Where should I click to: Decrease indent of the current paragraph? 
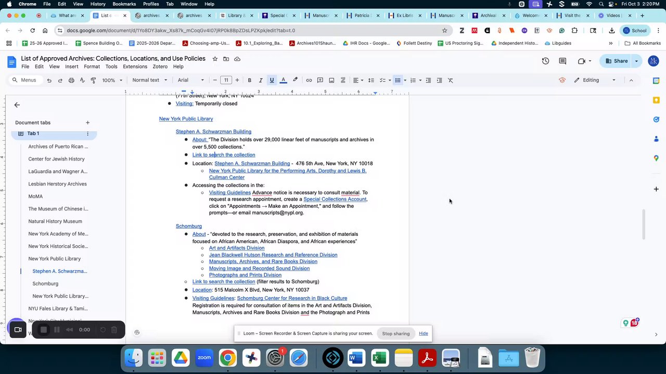428,81
